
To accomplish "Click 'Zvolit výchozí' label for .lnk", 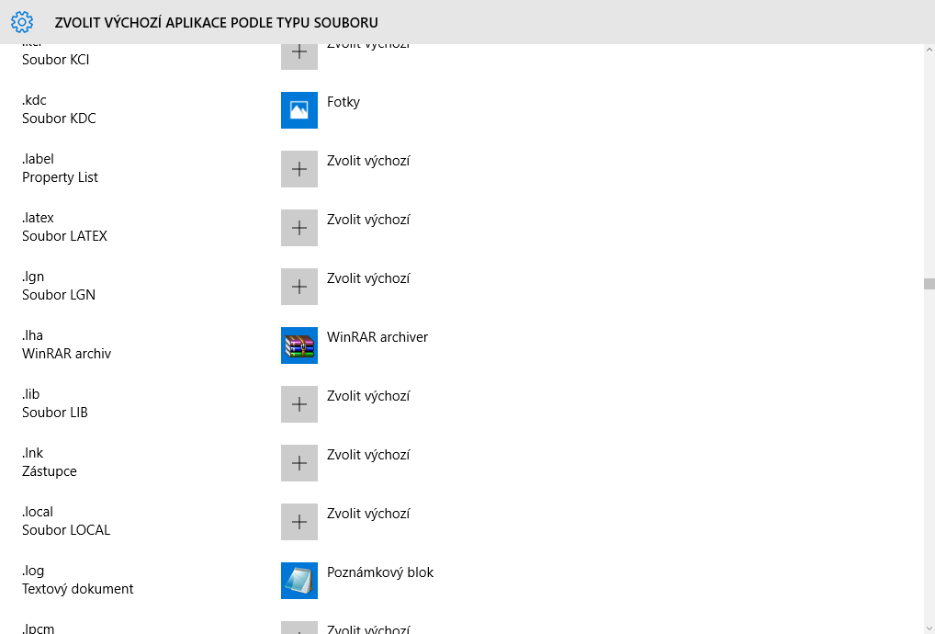I will [368, 455].
